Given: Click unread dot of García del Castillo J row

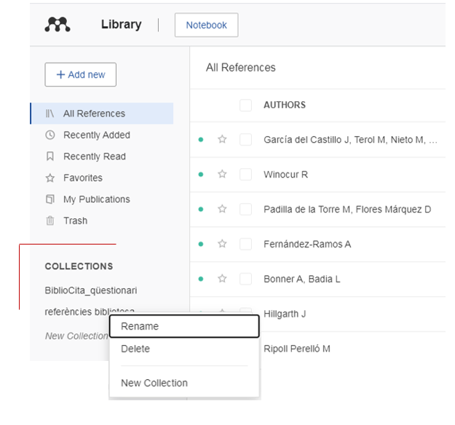Looking at the screenshot, I should pyautogui.click(x=200, y=140).
